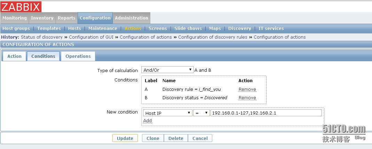
Task: Go to Host groups
Action: (x=16, y=29)
